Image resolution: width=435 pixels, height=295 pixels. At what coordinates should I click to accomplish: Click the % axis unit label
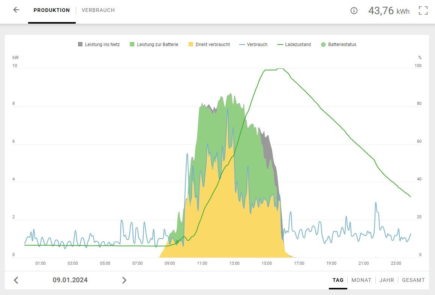pos(420,58)
